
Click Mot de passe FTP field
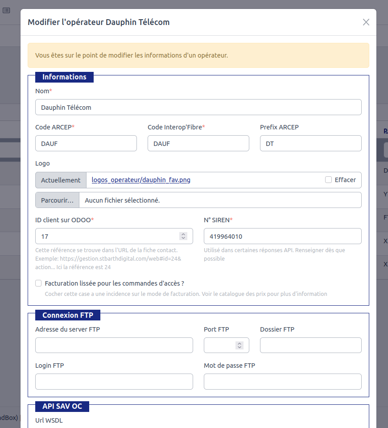coord(282,382)
